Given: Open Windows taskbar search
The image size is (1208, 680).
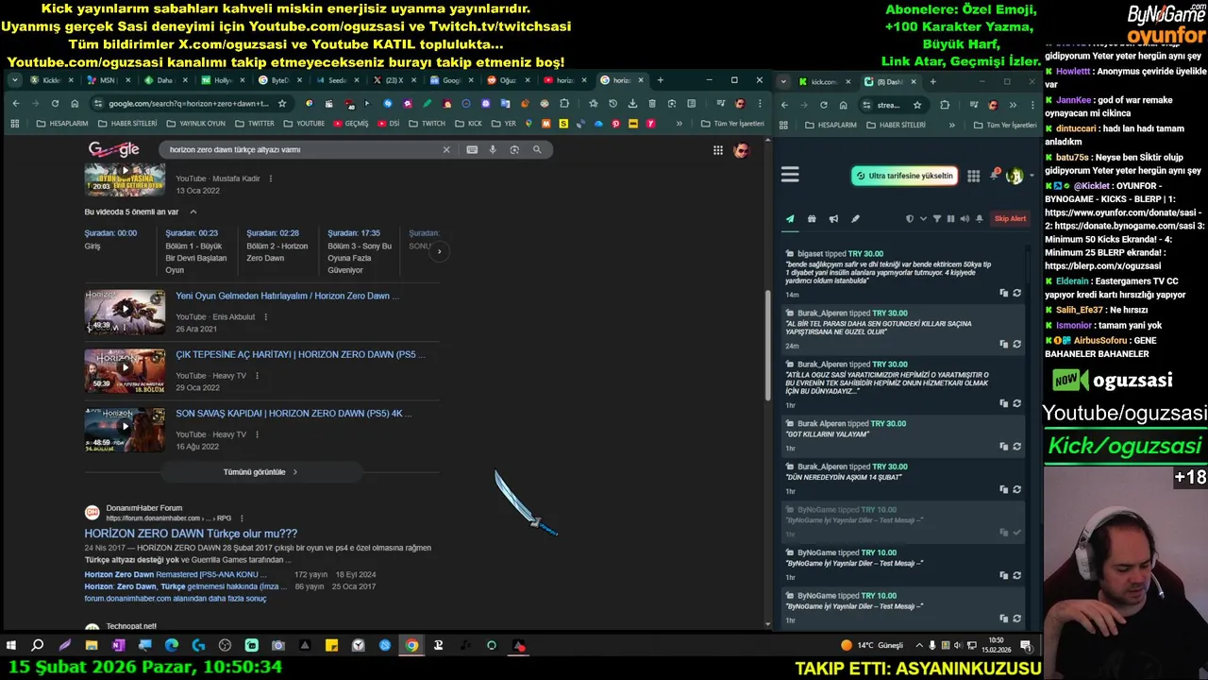Looking at the screenshot, I should tap(38, 646).
